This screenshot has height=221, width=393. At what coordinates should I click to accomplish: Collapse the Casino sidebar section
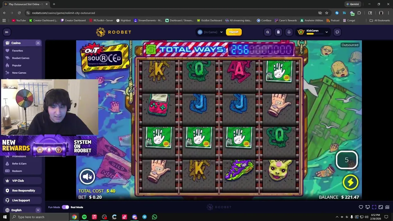pos(38,43)
